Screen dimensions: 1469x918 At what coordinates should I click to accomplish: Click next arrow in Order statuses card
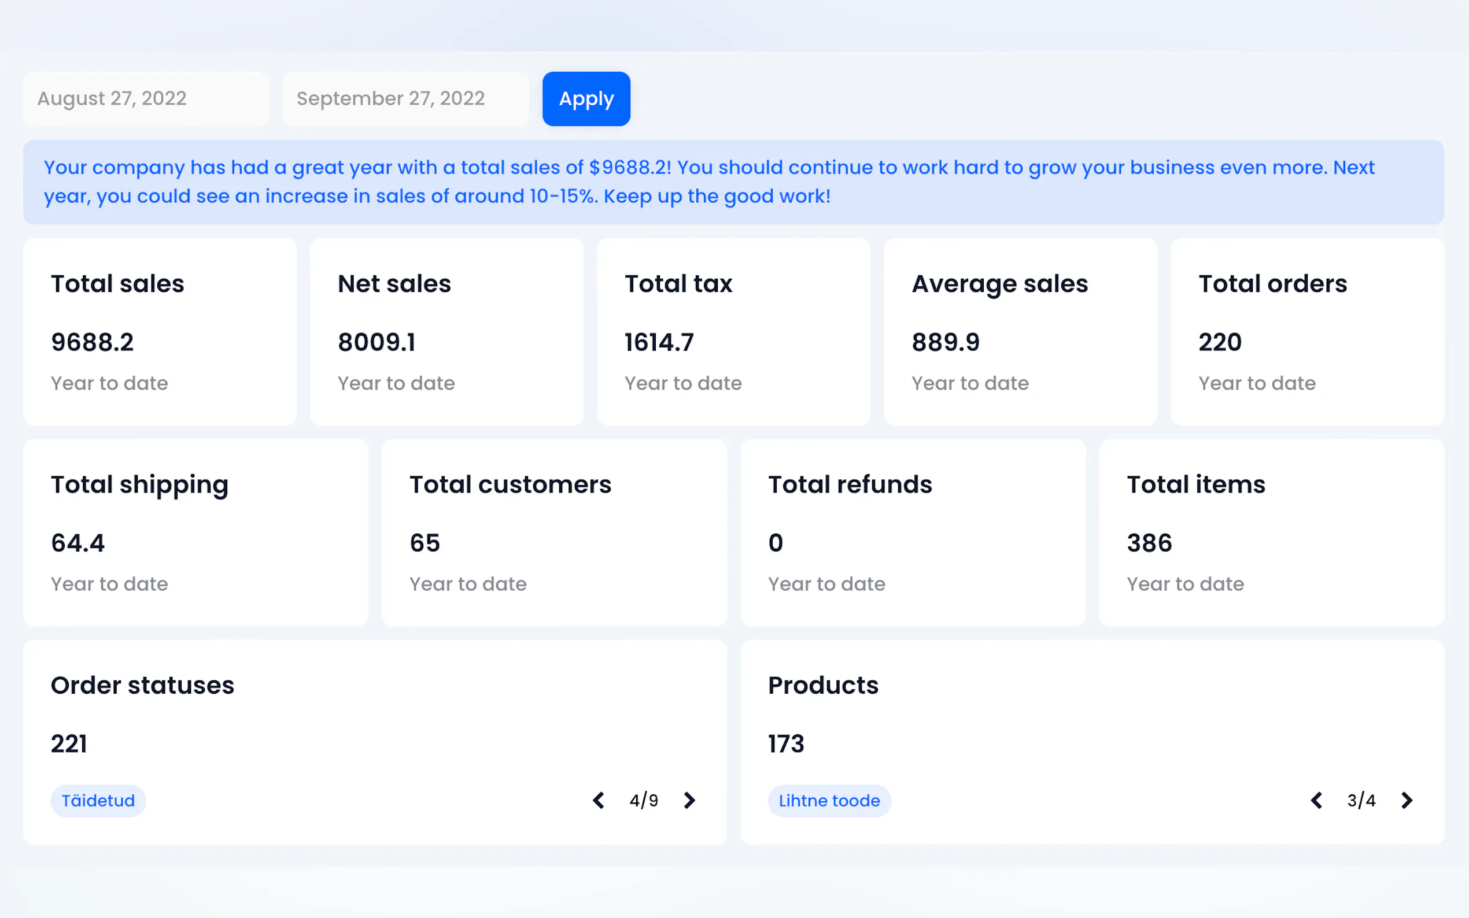[689, 800]
